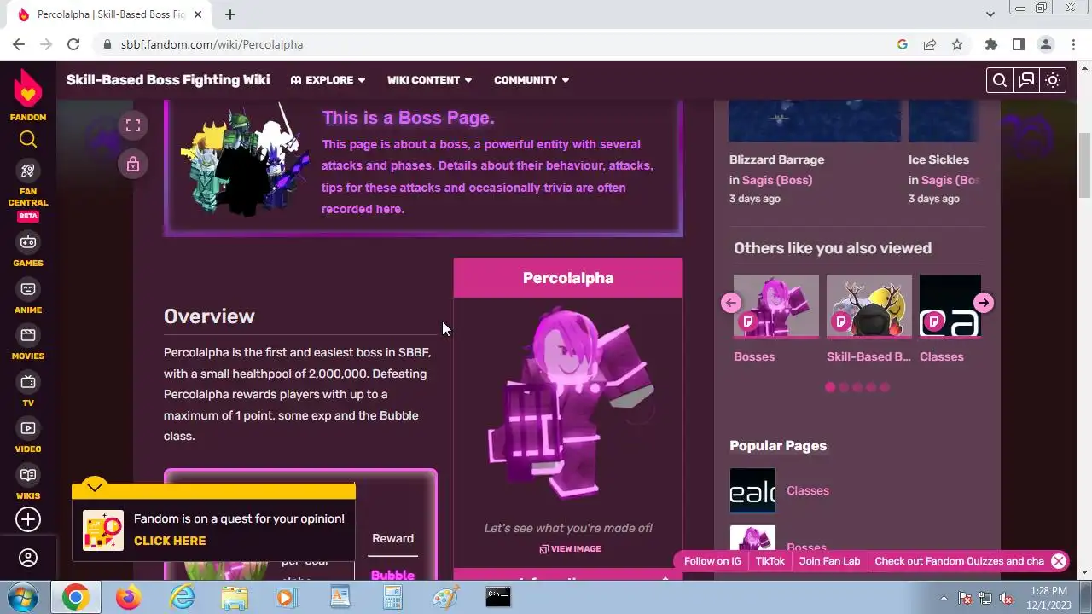1092x614 pixels.
Task: Open the Ice Sickles activity link
Action: [x=938, y=159]
